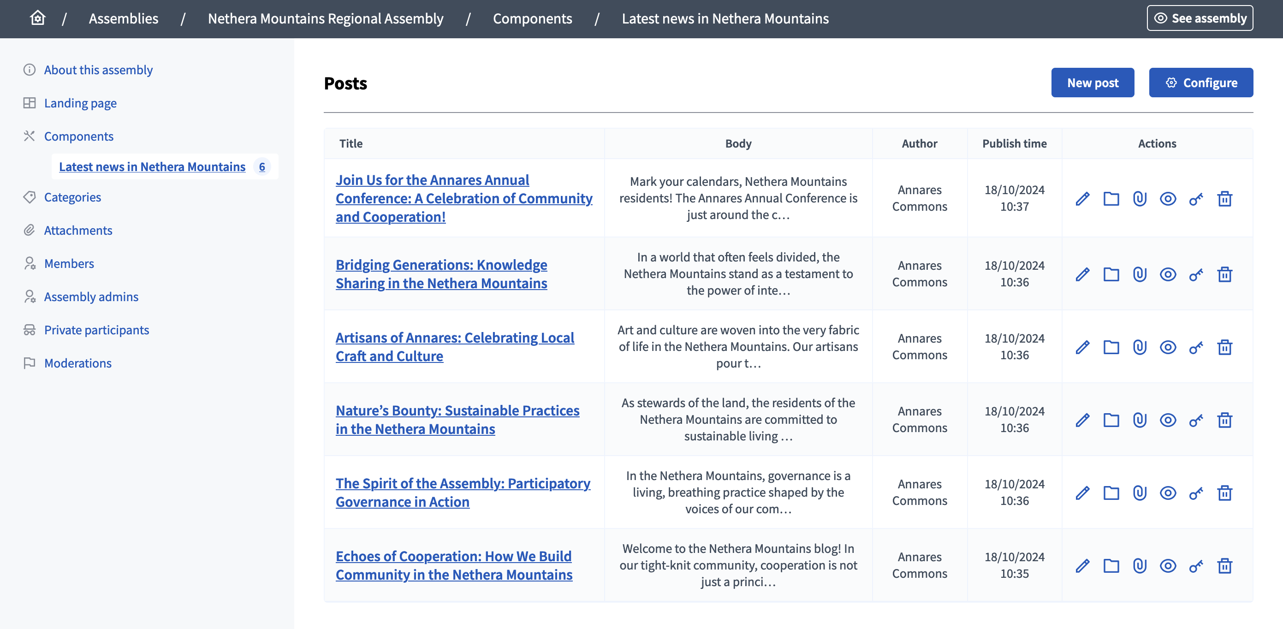This screenshot has width=1283, height=629.
Task: Click the New post button
Action: coord(1092,83)
